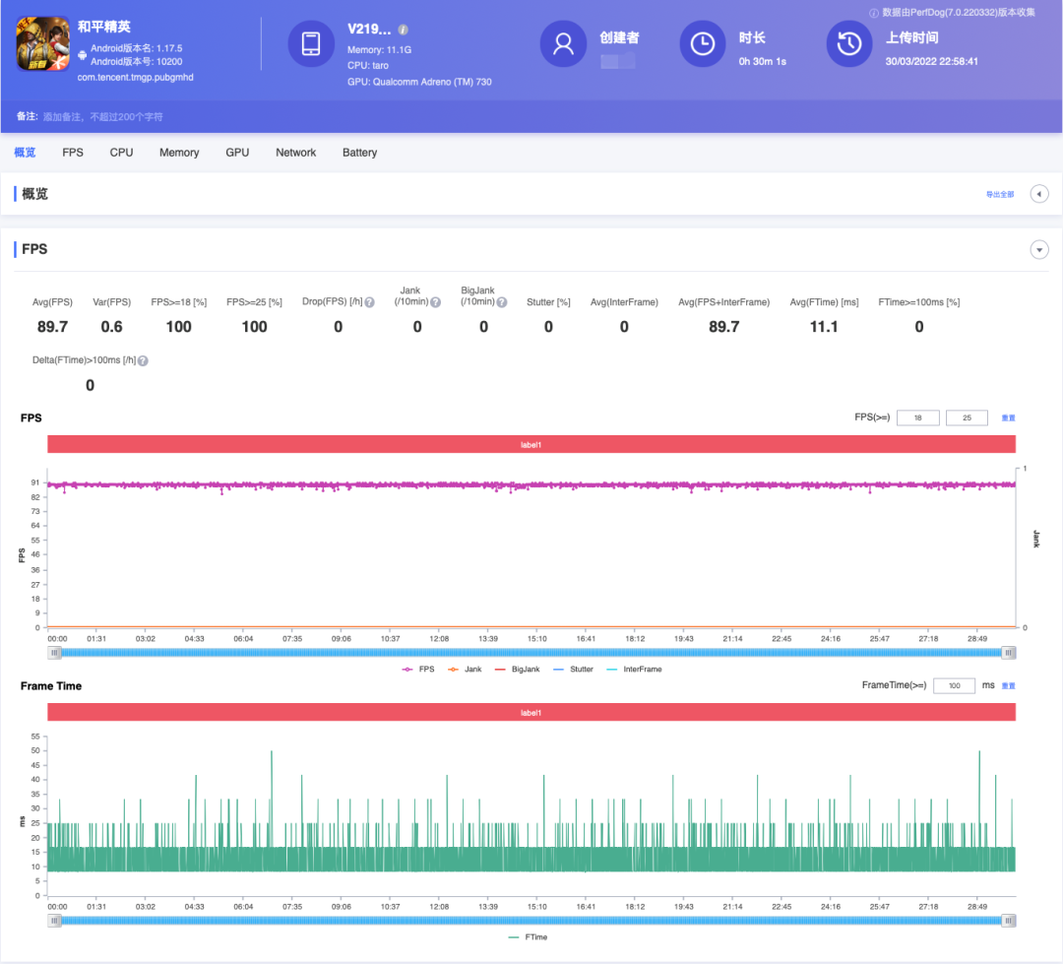Screen dimensions: 1063x964
Task: Click the 导出全部 export link
Action: (999, 195)
